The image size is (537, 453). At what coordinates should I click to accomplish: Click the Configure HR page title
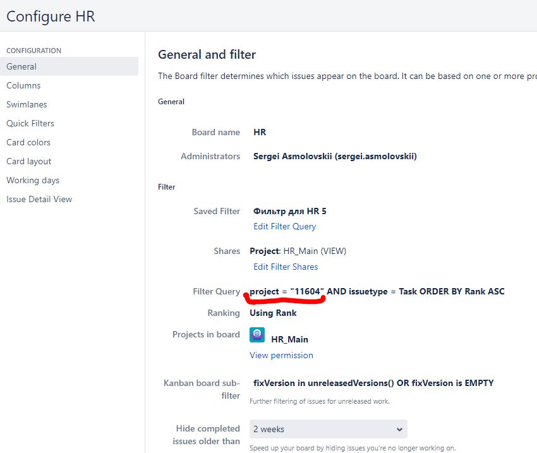point(51,16)
